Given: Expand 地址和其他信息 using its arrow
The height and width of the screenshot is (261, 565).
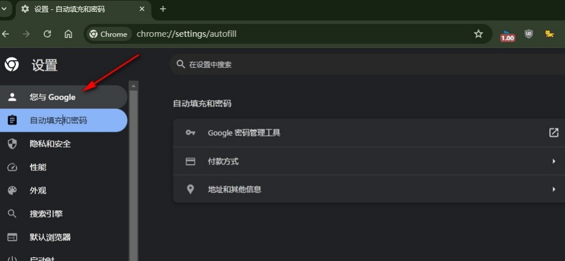Looking at the screenshot, I should pyautogui.click(x=553, y=190).
